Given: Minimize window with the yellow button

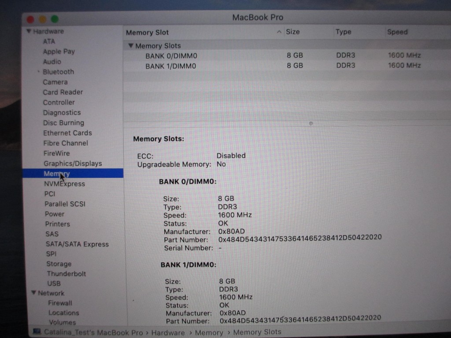Looking at the screenshot, I should pos(43,19).
